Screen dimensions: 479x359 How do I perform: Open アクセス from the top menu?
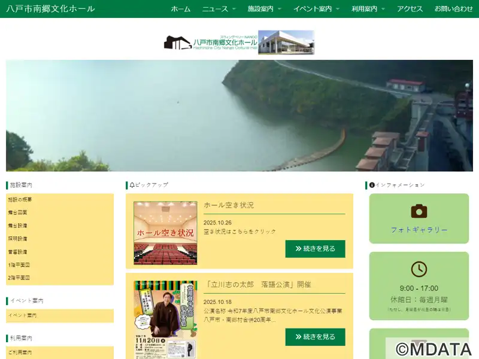(x=410, y=9)
